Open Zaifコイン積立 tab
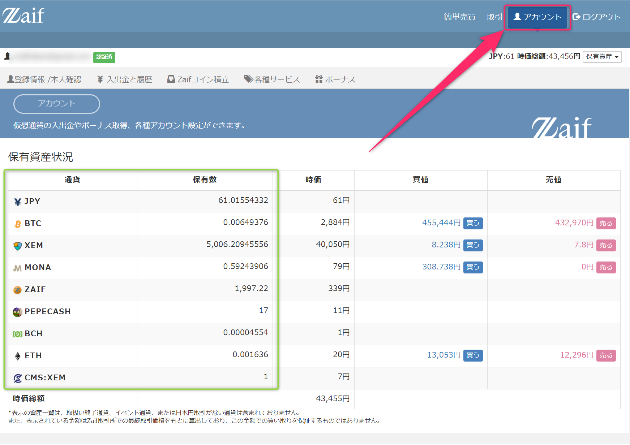Screen dimensions: 630x445 click(198, 79)
